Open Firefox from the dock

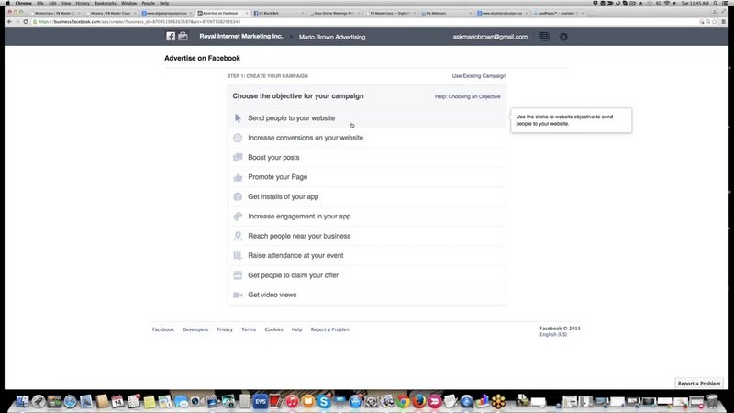pyautogui.click(x=419, y=401)
